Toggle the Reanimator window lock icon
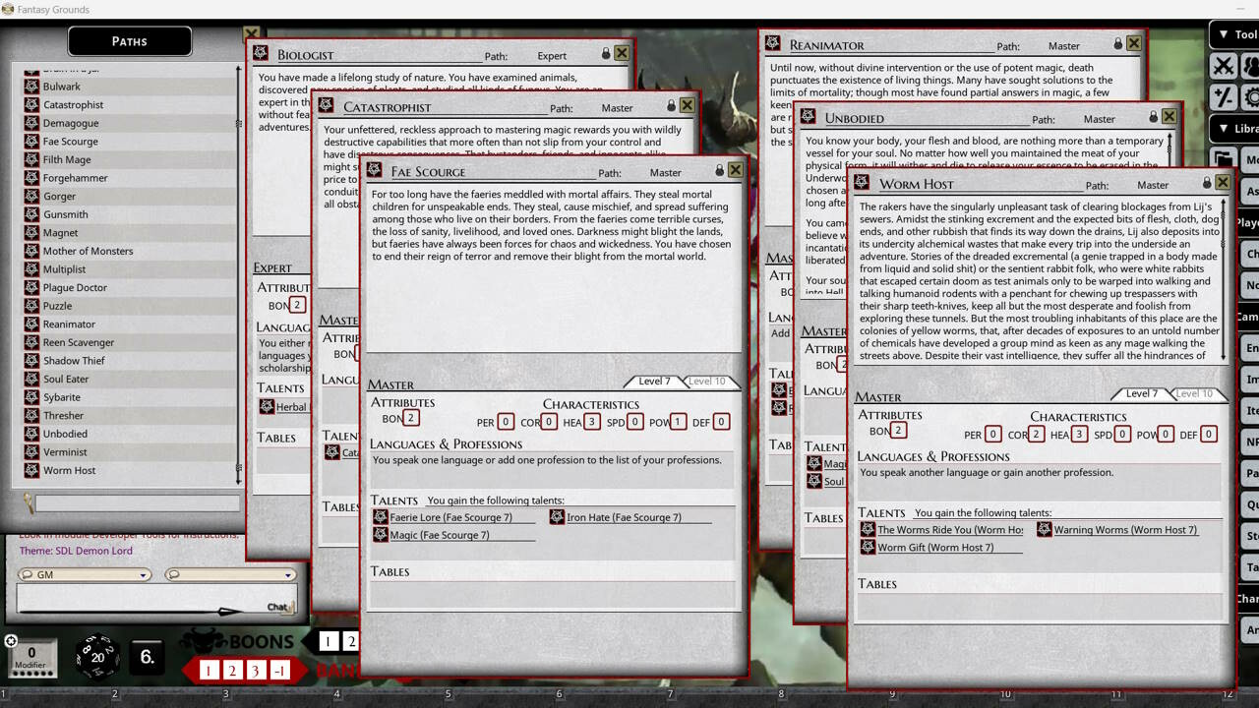The width and height of the screenshot is (1259, 708). [x=1118, y=44]
